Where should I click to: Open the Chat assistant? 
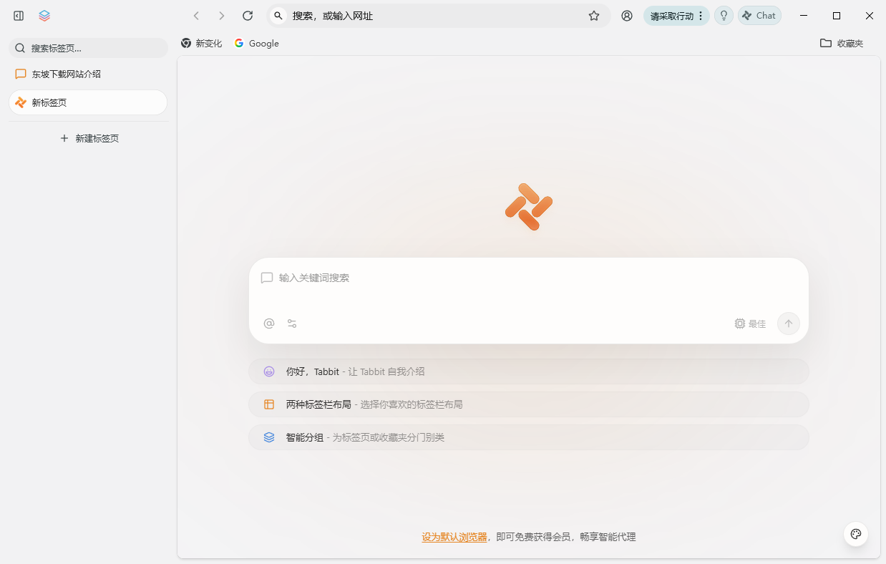click(759, 15)
